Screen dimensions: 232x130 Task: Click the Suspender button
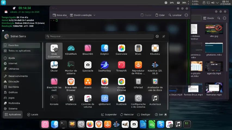coord(109,115)
